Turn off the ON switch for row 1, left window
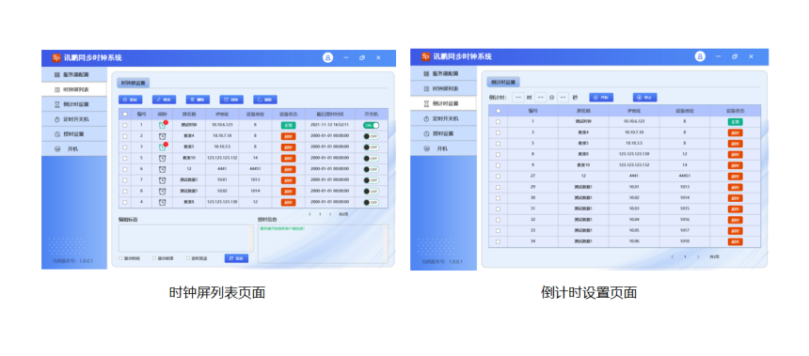This screenshot has height=356, width=809. 372,125
